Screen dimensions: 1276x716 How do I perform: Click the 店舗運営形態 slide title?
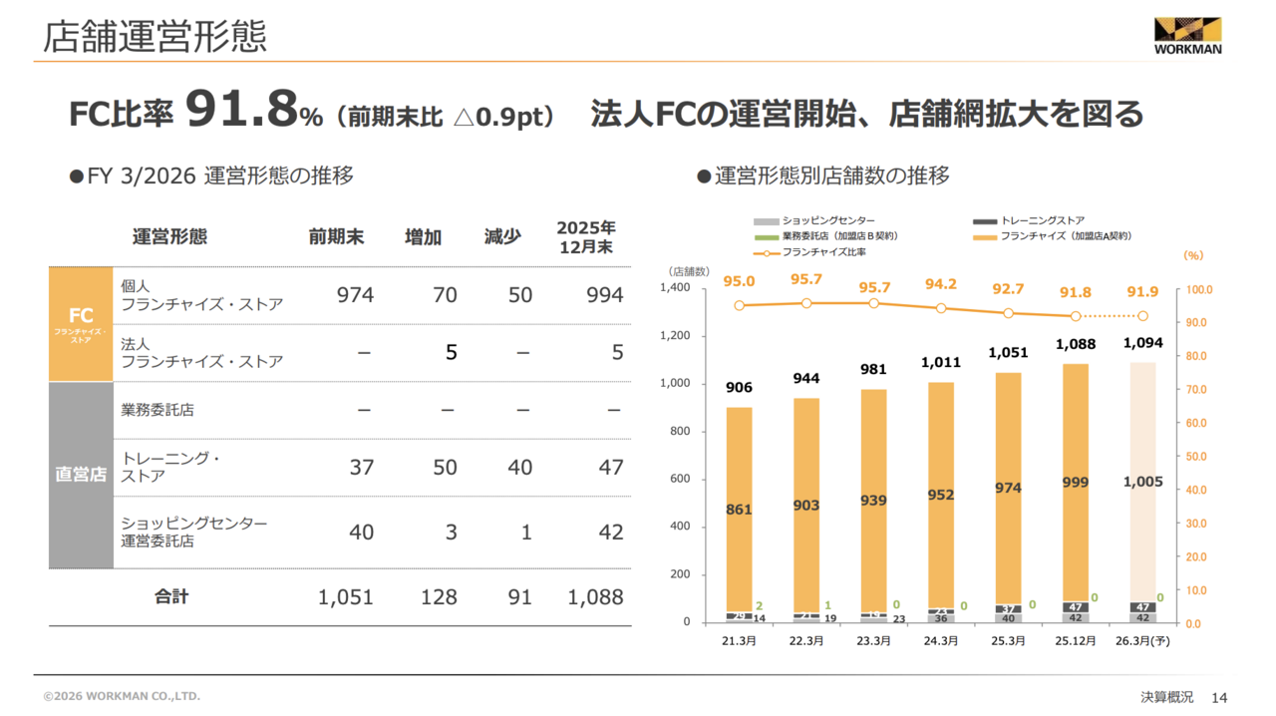tap(155, 36)
